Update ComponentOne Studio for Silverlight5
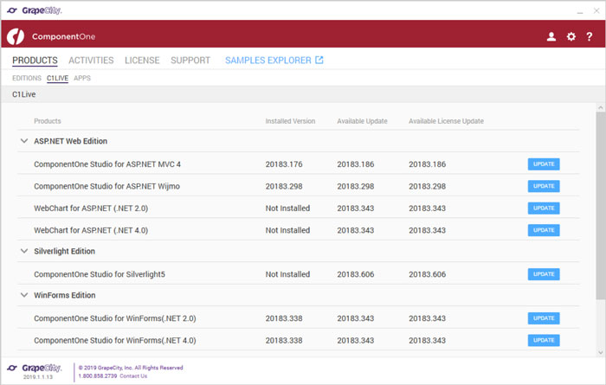 tap(544, 274)
